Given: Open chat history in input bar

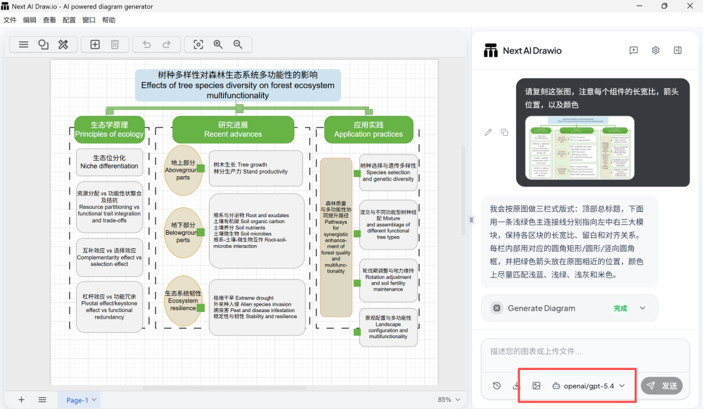Looking at the screenshot, I should click(497, 386).
